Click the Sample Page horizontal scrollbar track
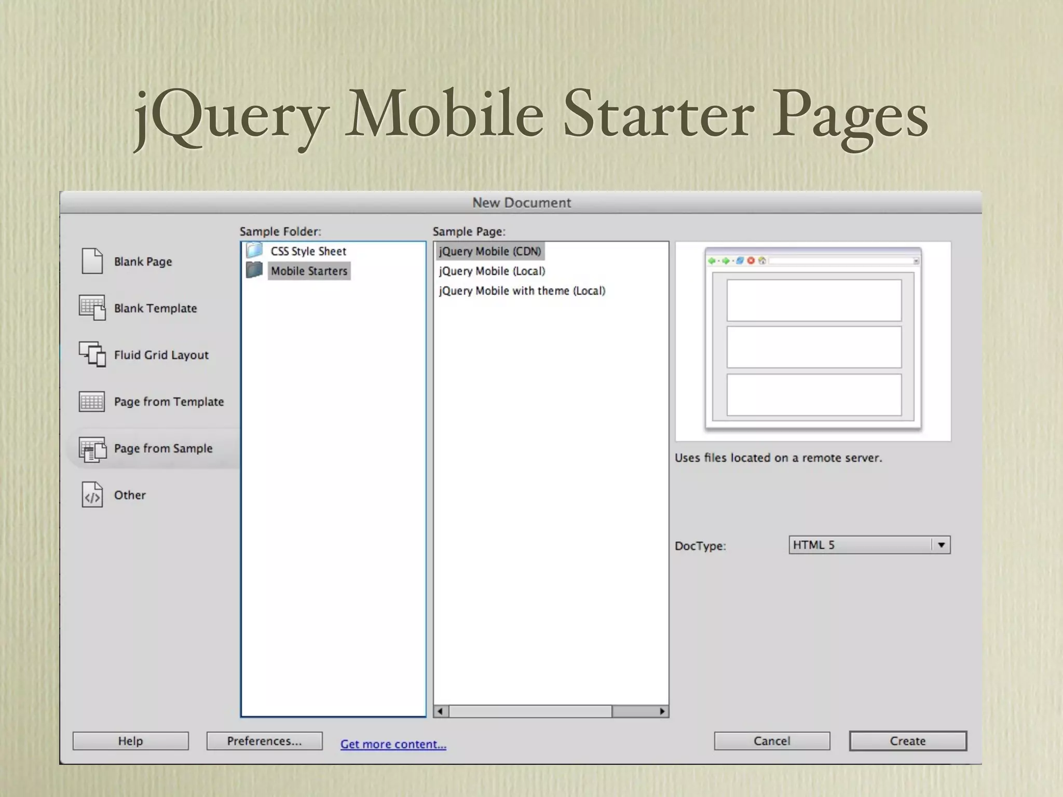Screen dimensions: 1063x797 (x=634, y=711)
